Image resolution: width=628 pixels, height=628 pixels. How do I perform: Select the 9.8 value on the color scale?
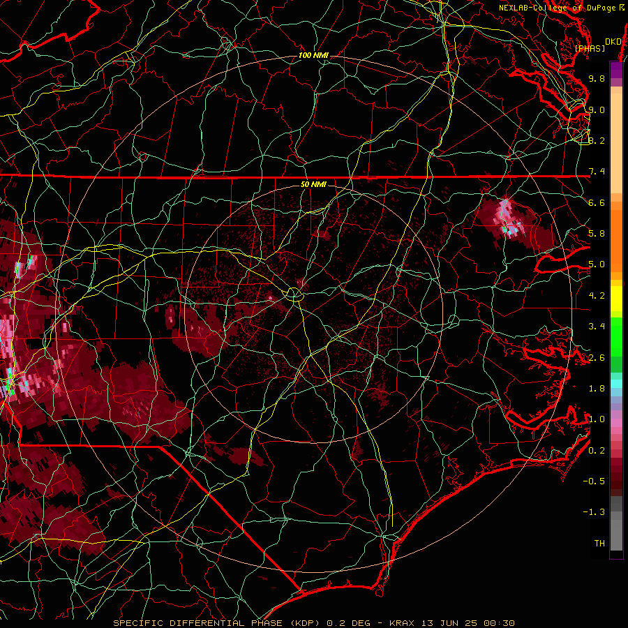click(597, 78)
